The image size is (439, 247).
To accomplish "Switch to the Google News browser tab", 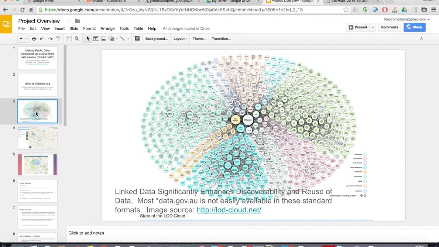I will coord(53,1).
